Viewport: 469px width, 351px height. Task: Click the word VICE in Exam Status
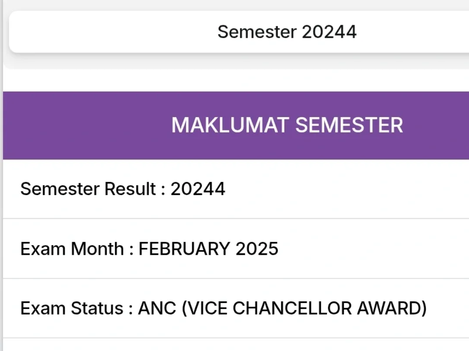[206, 309]
